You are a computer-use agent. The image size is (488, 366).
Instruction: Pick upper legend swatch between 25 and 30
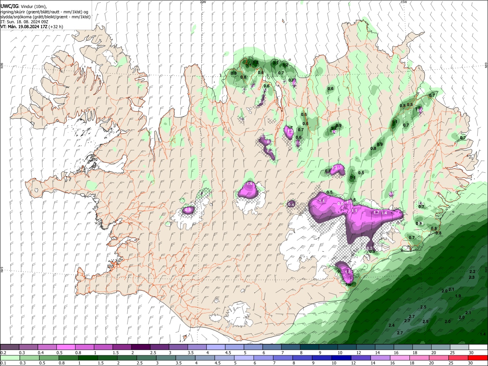pos(459,347)
